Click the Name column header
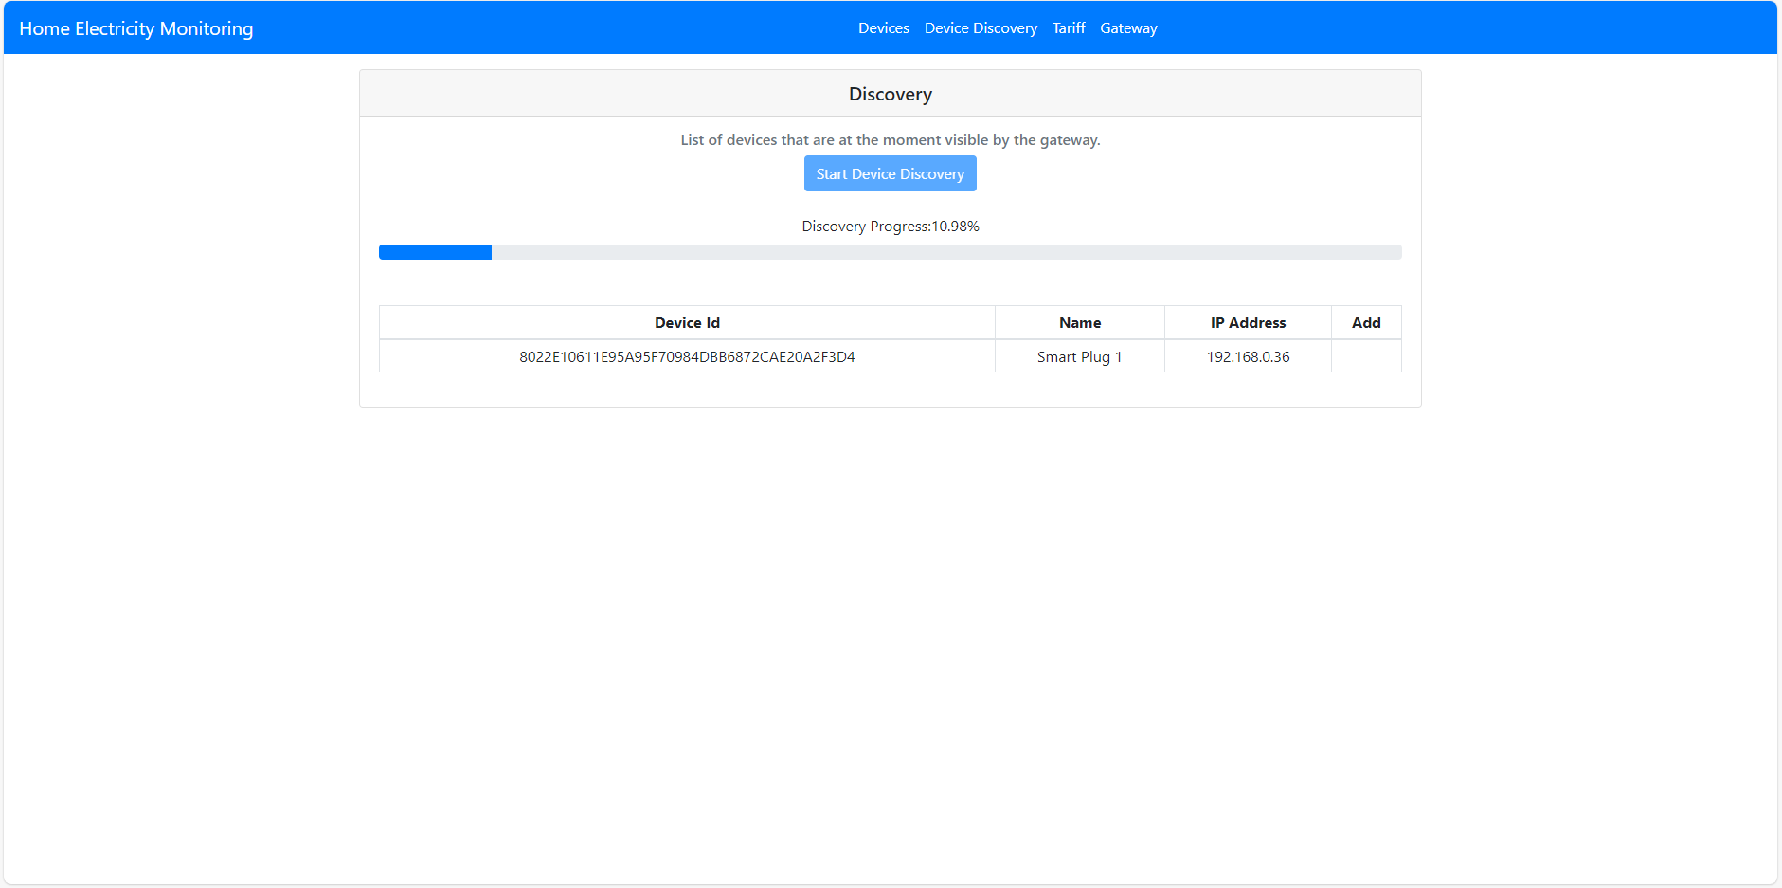The width and height of the screenshot is (1782, 888). [x=1079, y=322]
